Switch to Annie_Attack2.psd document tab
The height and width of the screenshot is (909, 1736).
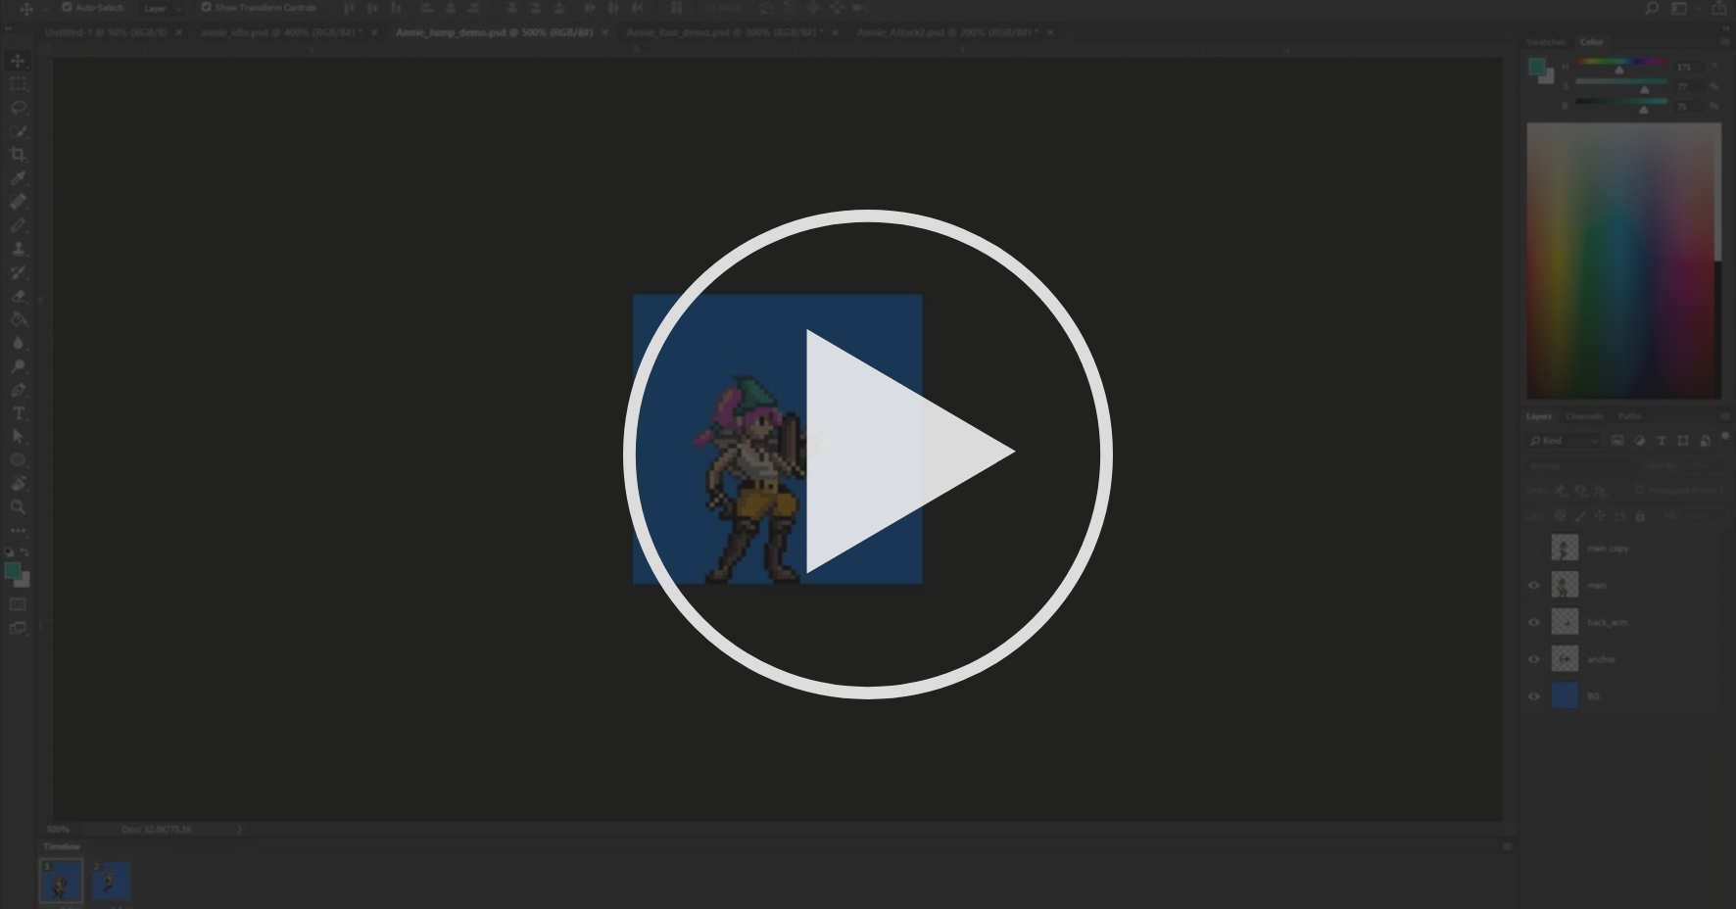pyautogui.click(x=946, y=32)
